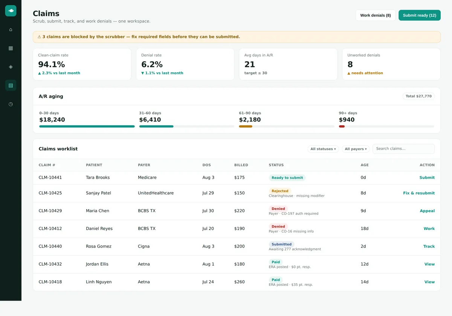Click patient name Rosa Gomez
Image resolution: width=452 pixels, height=316 pixels.
[99, 246]
